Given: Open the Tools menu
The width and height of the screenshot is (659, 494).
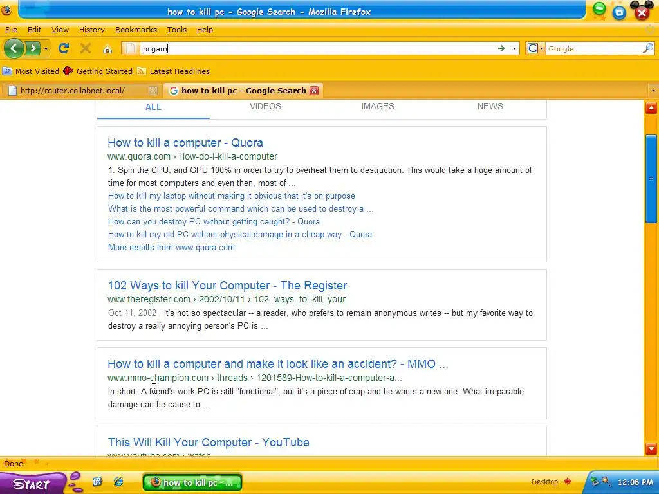Looking at the screenshot, I should click(176, 30).
